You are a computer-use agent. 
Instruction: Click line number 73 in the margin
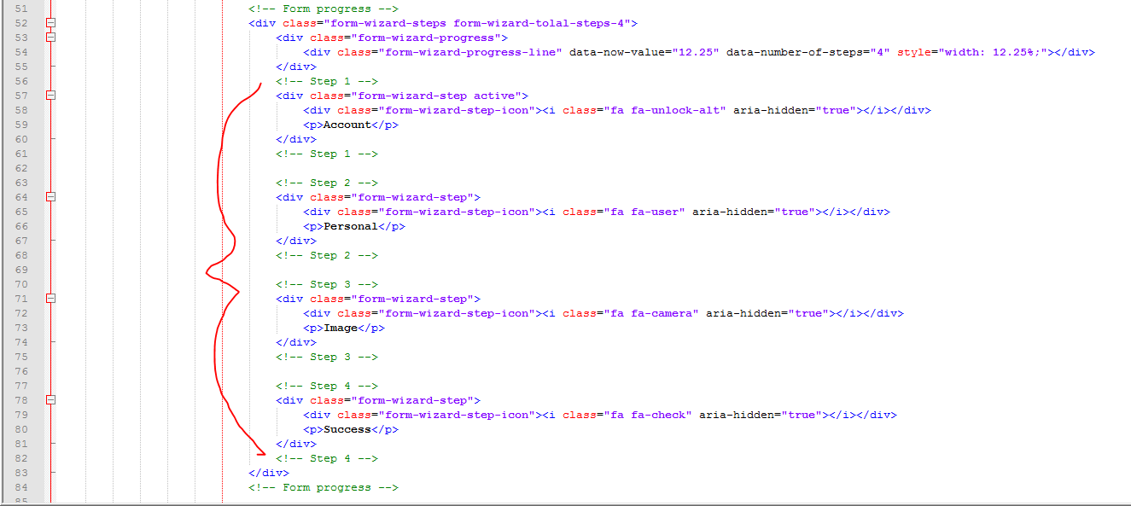click(21, 328)
